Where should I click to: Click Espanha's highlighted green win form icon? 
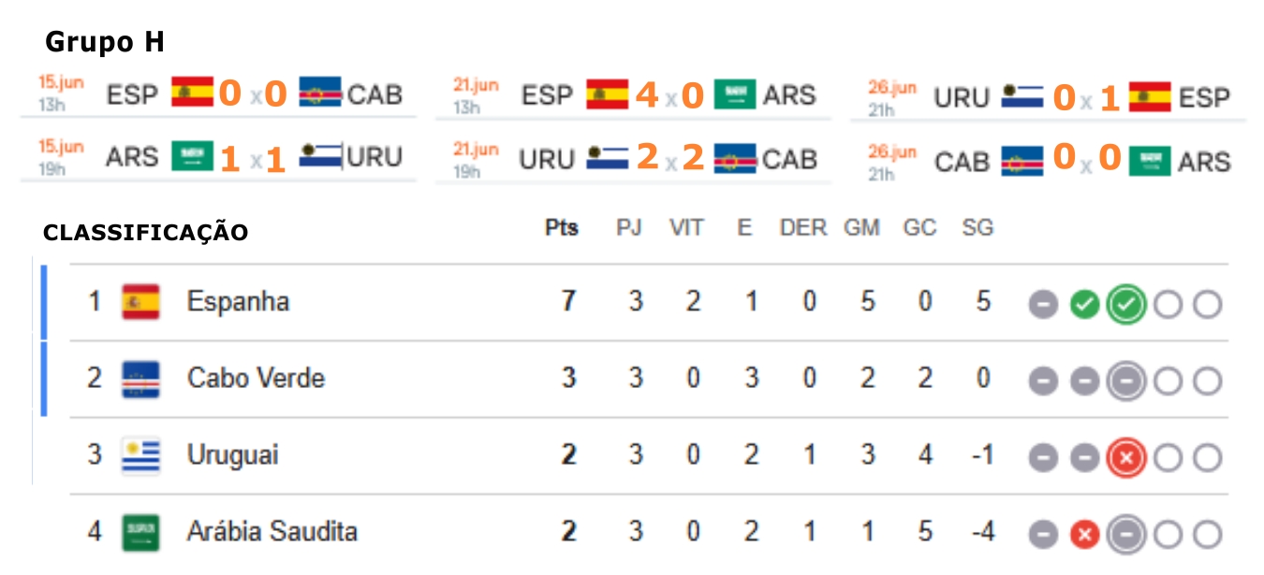pos(1125,305)
